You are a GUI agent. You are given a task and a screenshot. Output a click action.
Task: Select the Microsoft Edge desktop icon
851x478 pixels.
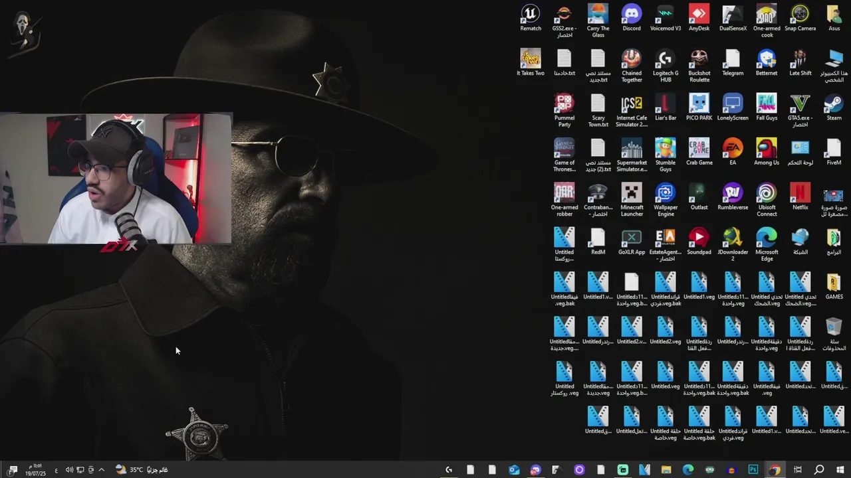tap(767, 244)
